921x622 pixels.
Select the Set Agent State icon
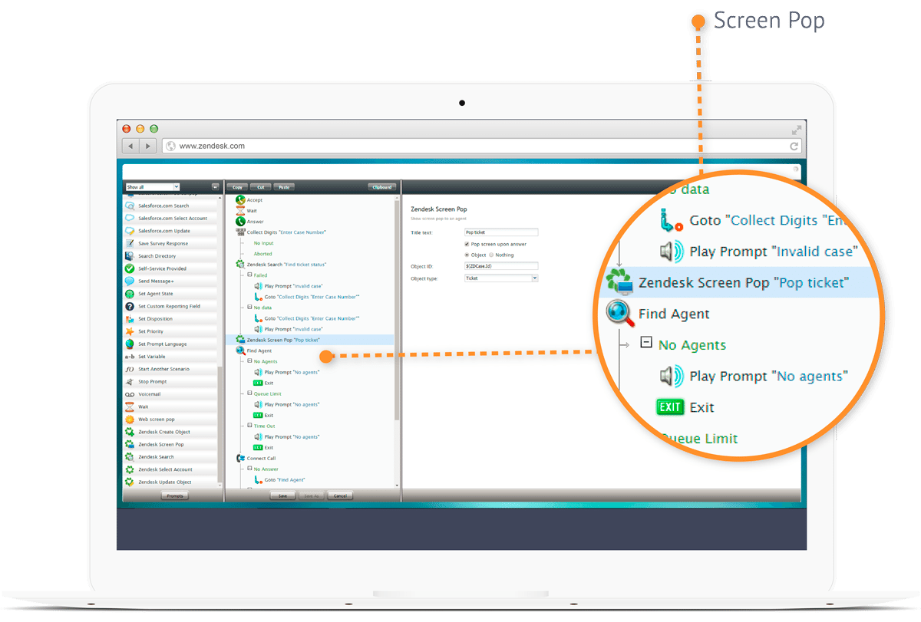[x=130, y=294]
